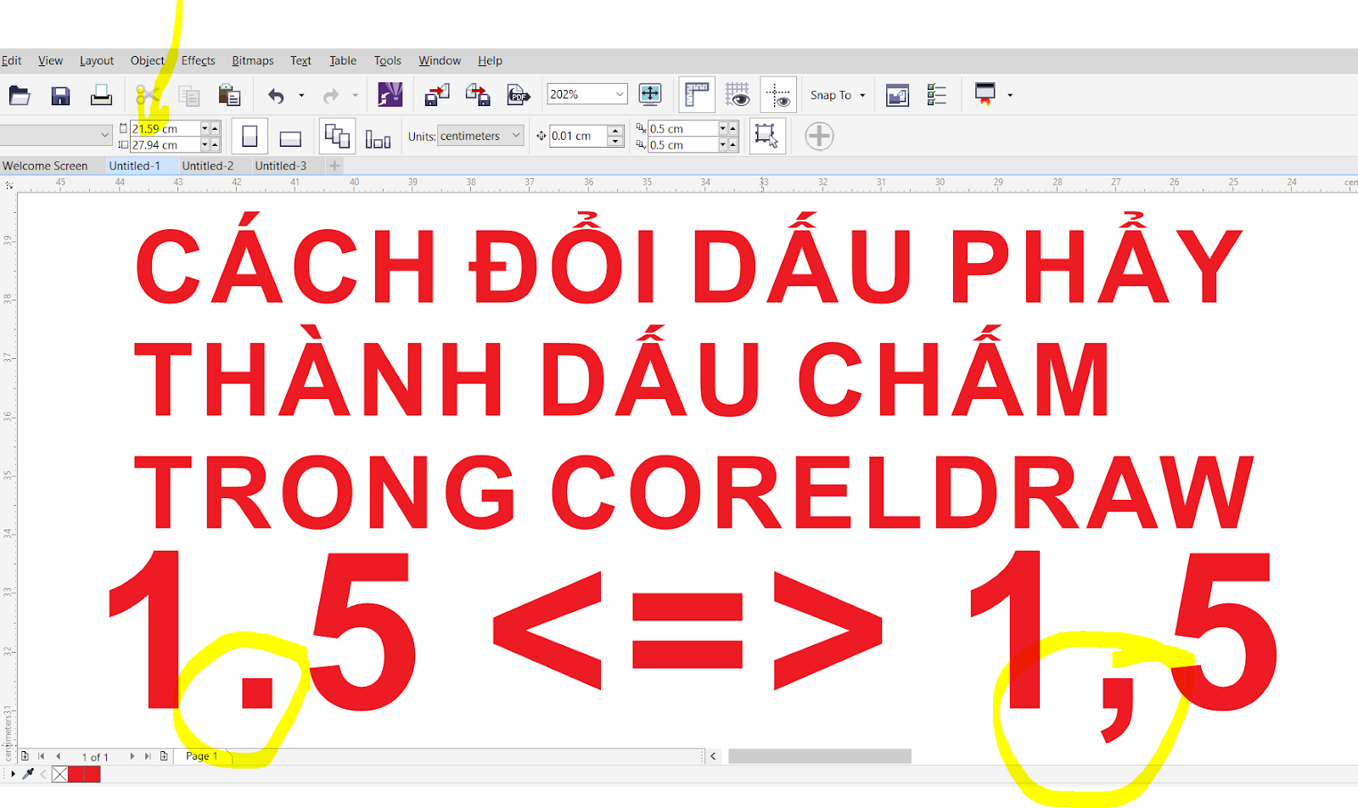Screen dimensions: 1358x808
Task: Click the Redo arrow icon
Action: (331, 95)
